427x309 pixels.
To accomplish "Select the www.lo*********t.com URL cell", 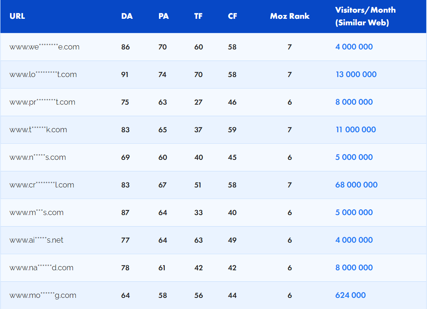I will pyautogui.click(x=43, y=74).
